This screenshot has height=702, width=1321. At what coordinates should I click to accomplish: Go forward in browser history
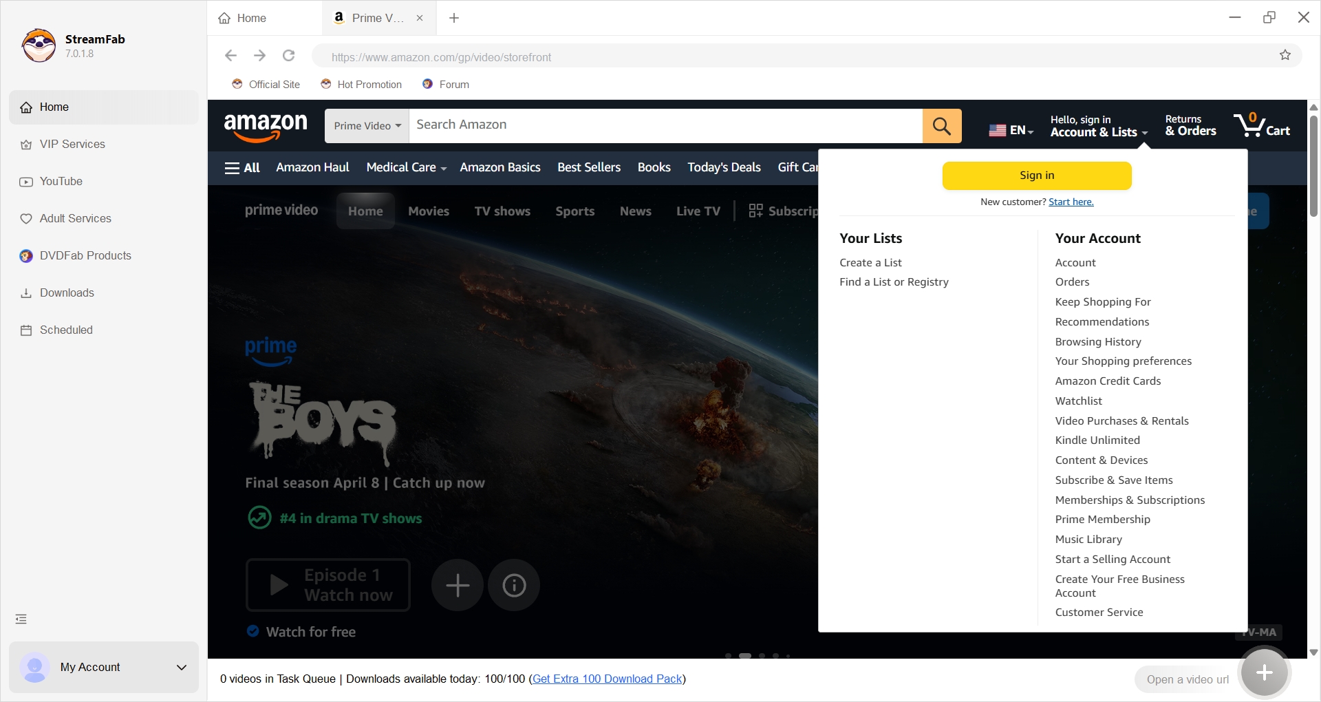(259, 56)
